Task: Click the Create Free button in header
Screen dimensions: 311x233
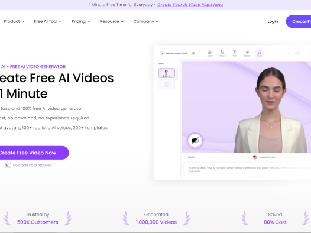Action: (x=299, y=21)
